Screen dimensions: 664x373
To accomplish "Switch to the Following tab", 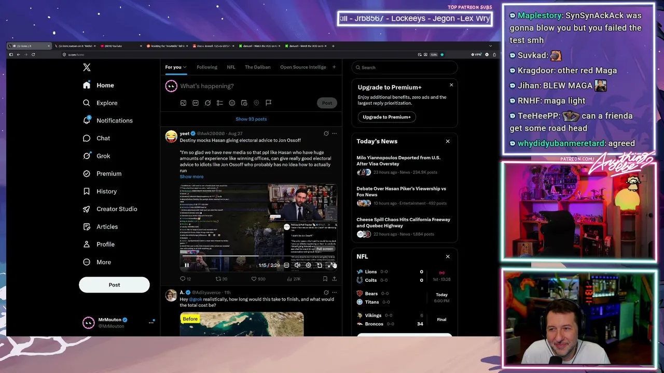I will coord(207,67).
